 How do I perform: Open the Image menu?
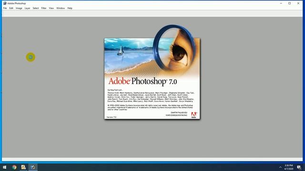(19, 8)
